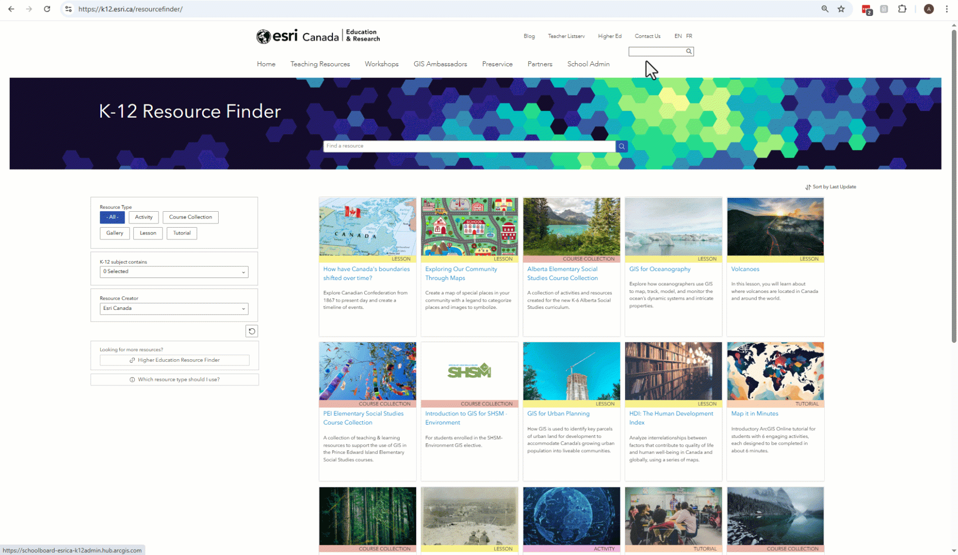The height and width of the screenshot is (555, 958).
Task: Click the Sort by Last Update control
Action: [830, 187]
